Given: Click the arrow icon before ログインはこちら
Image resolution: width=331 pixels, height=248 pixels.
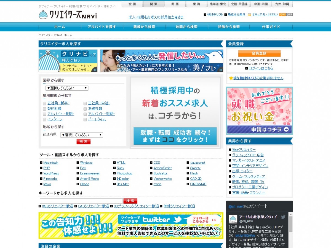Looking at the screenshot, I should 247,68.
